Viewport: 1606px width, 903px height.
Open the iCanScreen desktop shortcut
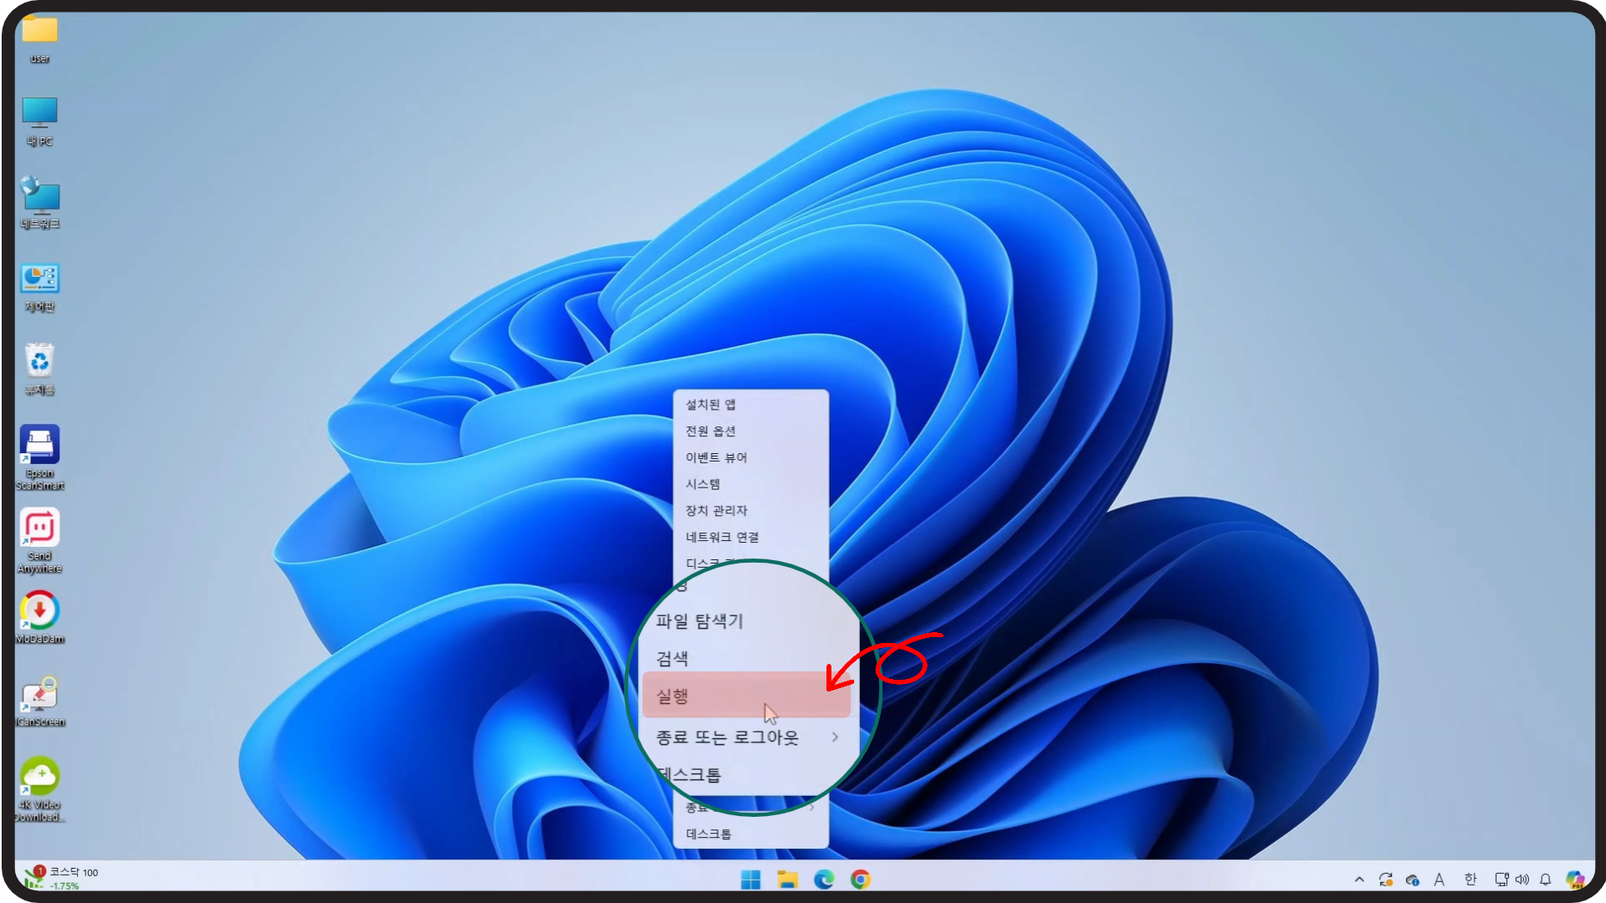pos(39,695)
